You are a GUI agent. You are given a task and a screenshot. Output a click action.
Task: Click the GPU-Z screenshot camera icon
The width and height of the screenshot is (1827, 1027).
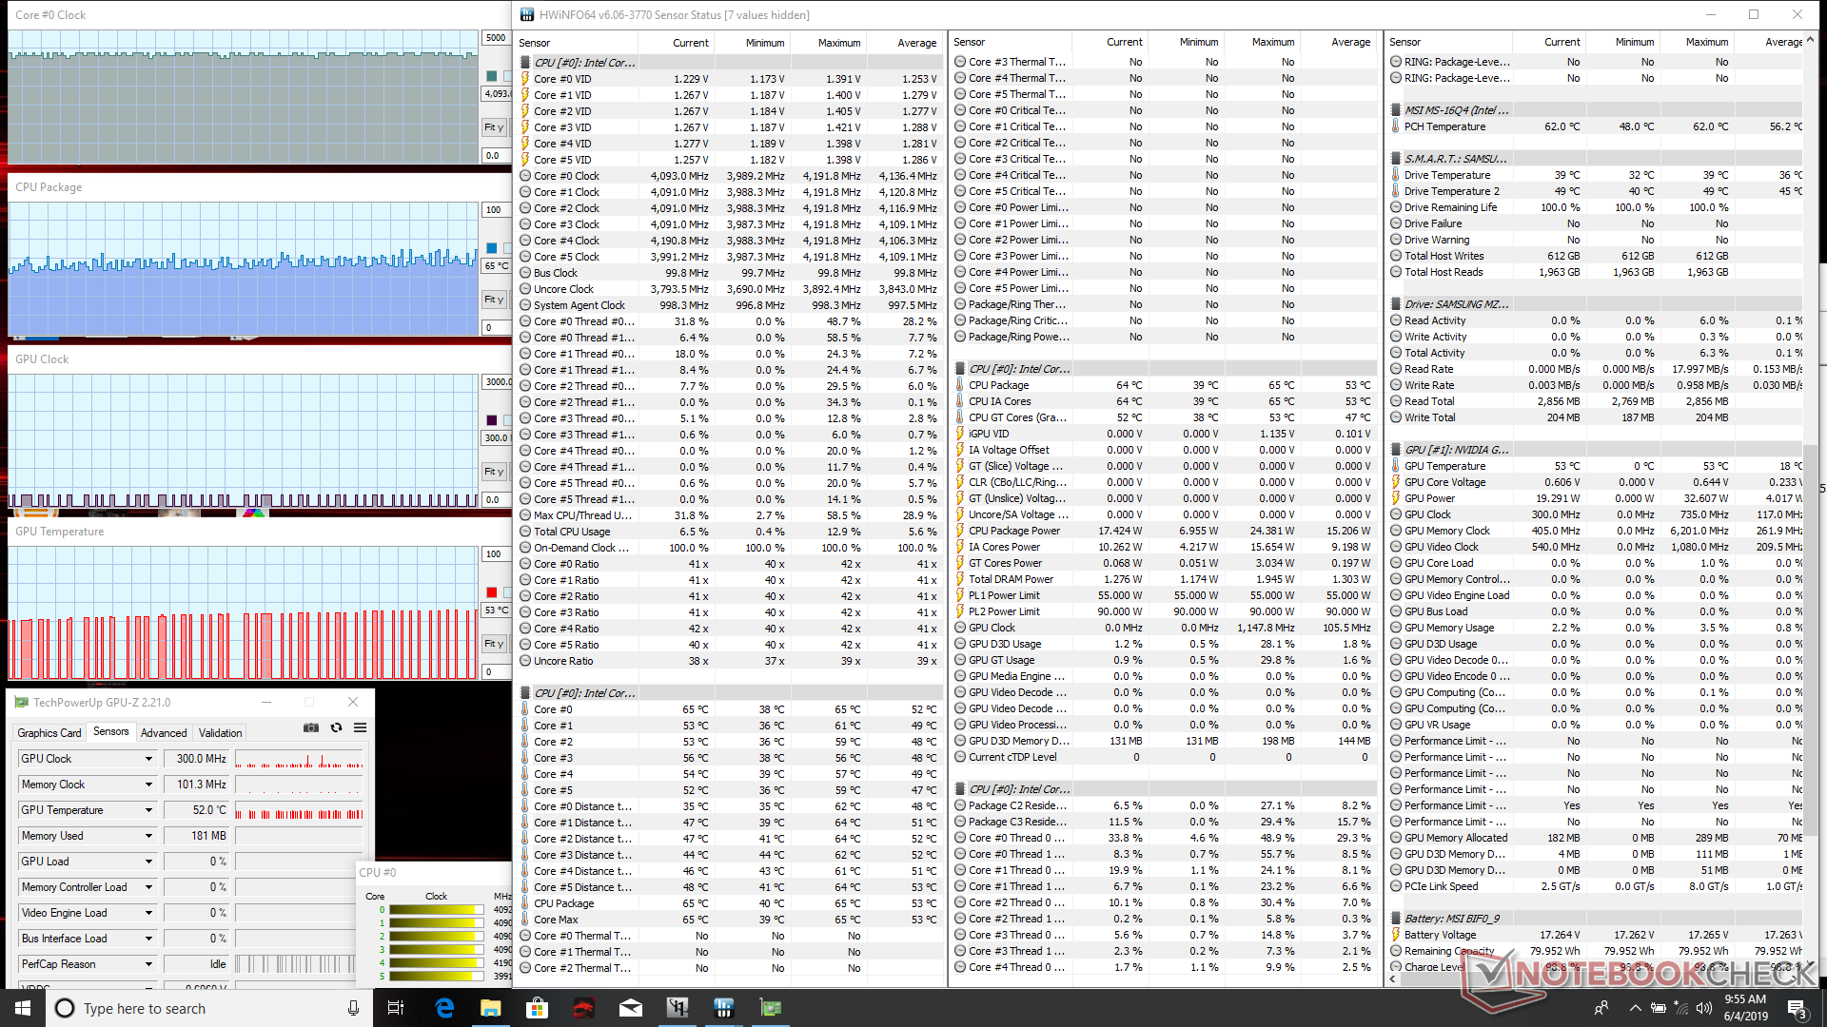pos(311,727)
